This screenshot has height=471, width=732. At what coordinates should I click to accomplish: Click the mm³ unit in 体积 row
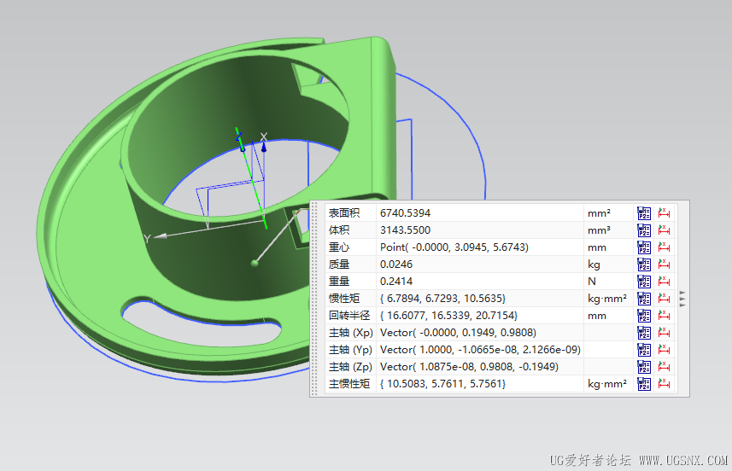[x=599, y=230]
